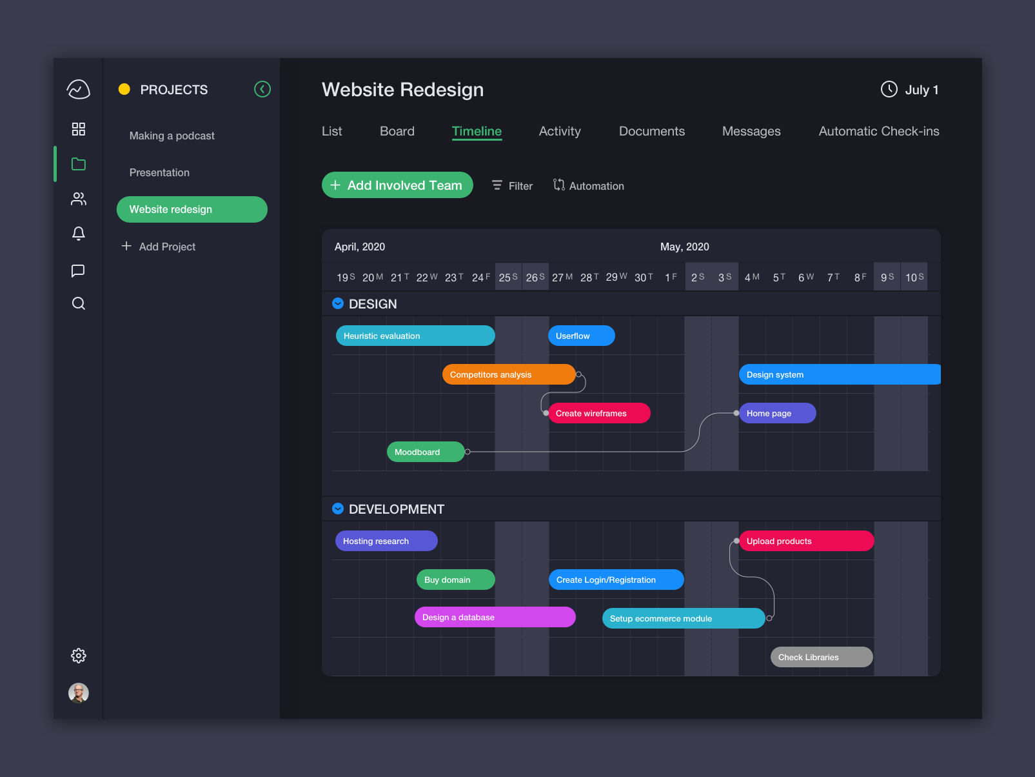Click Setup ecommerce module connector dot

[769, 618]
